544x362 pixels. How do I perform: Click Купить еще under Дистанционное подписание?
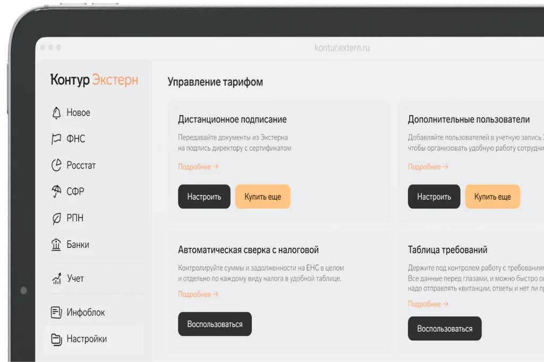262,197
